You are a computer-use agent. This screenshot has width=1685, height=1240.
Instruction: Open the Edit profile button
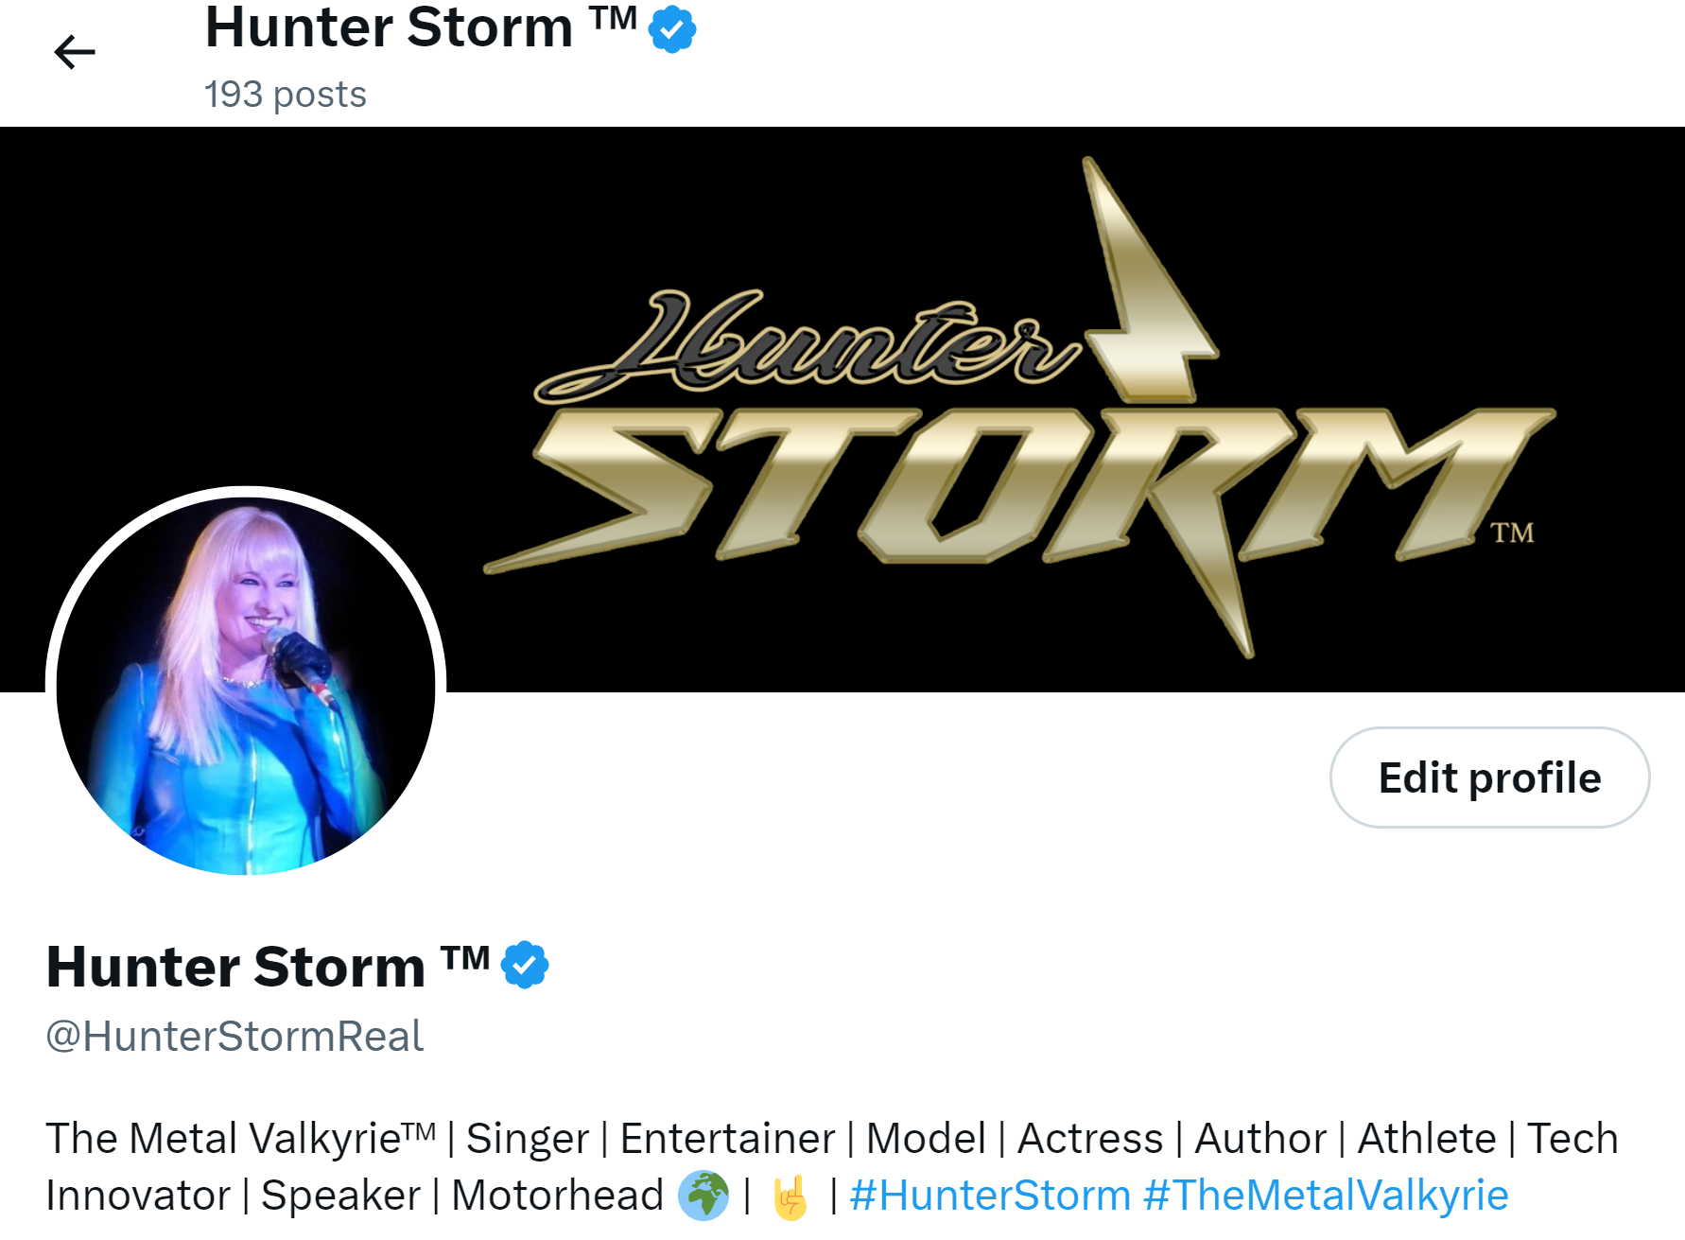pos(1489,777)
